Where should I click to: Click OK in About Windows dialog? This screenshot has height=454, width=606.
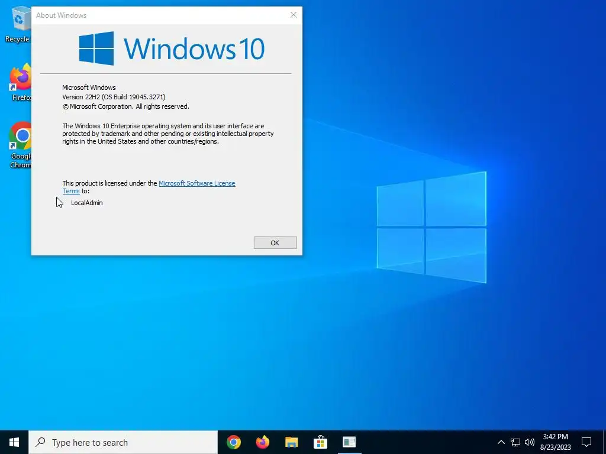point(275,243)
